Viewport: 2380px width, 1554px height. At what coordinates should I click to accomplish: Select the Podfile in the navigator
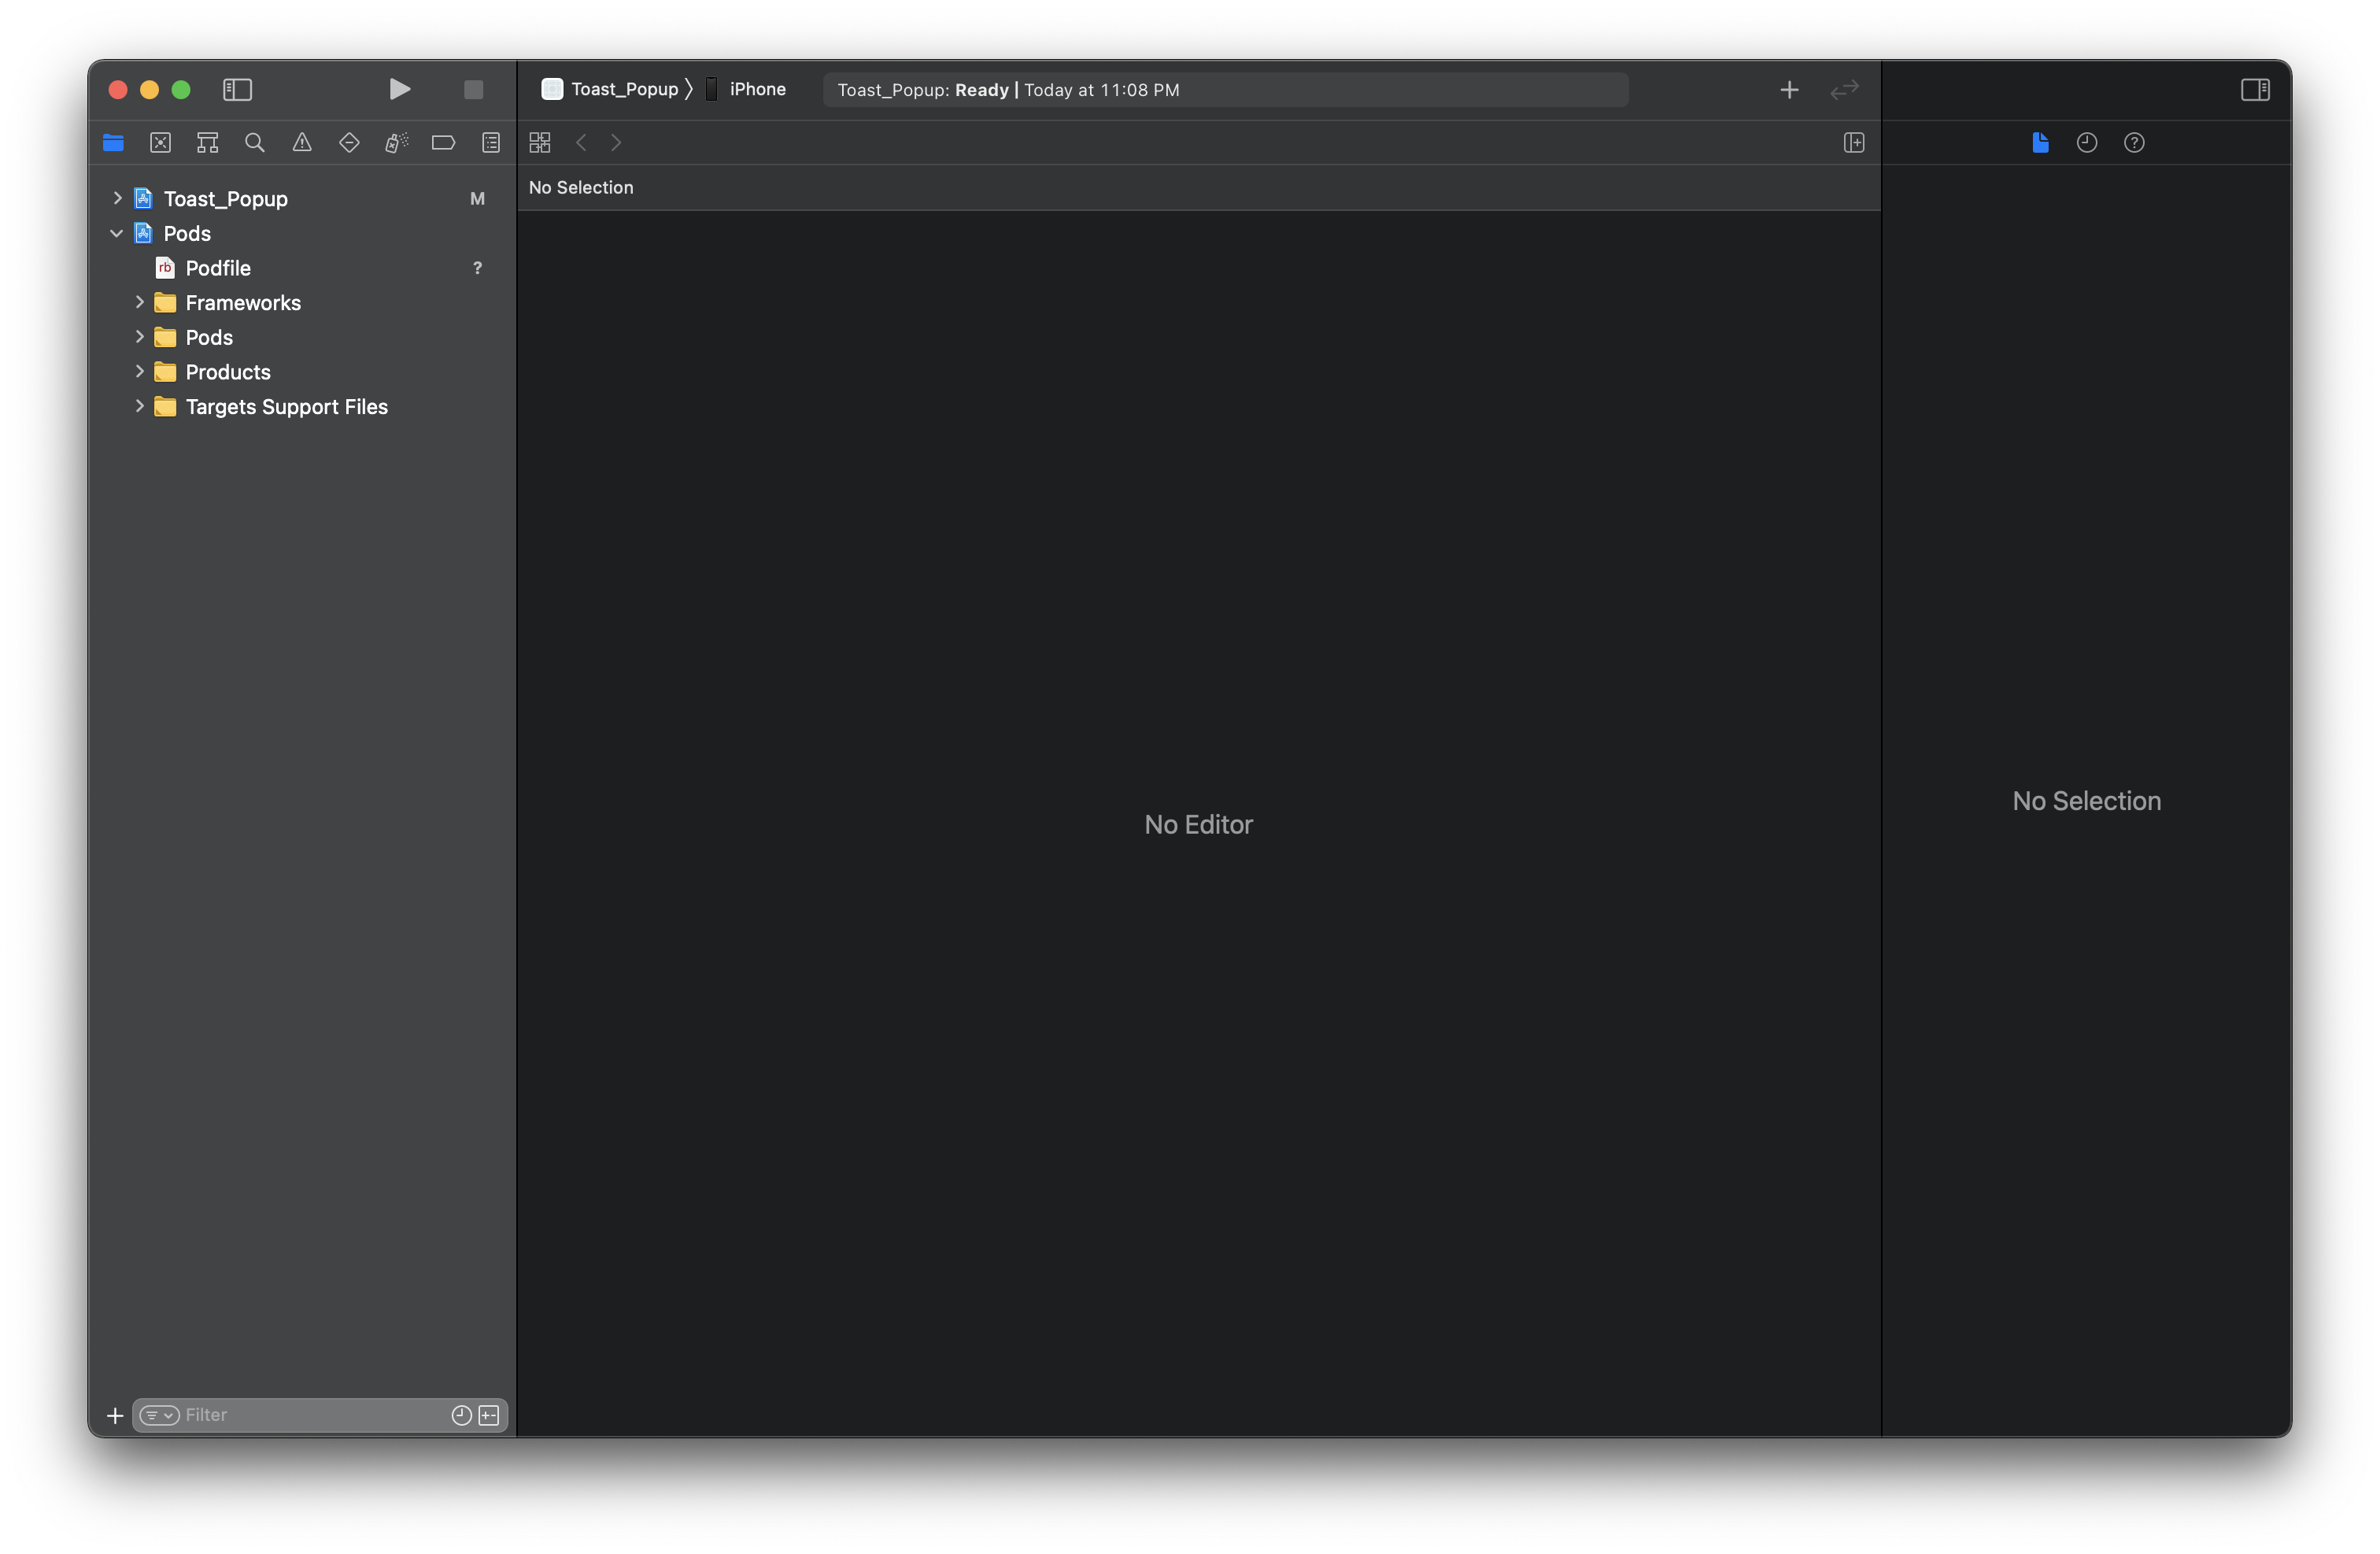click(x=218, y=268)
